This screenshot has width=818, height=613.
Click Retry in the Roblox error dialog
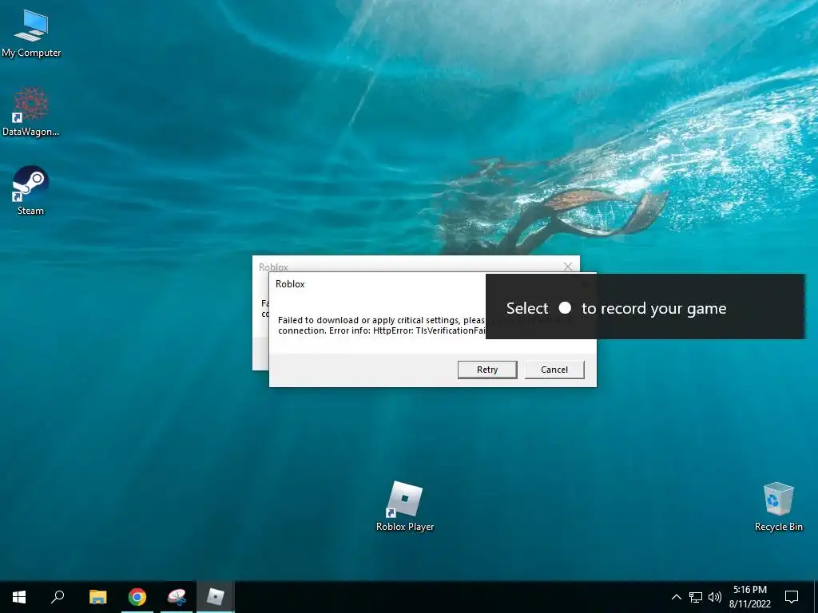[487, 370]
